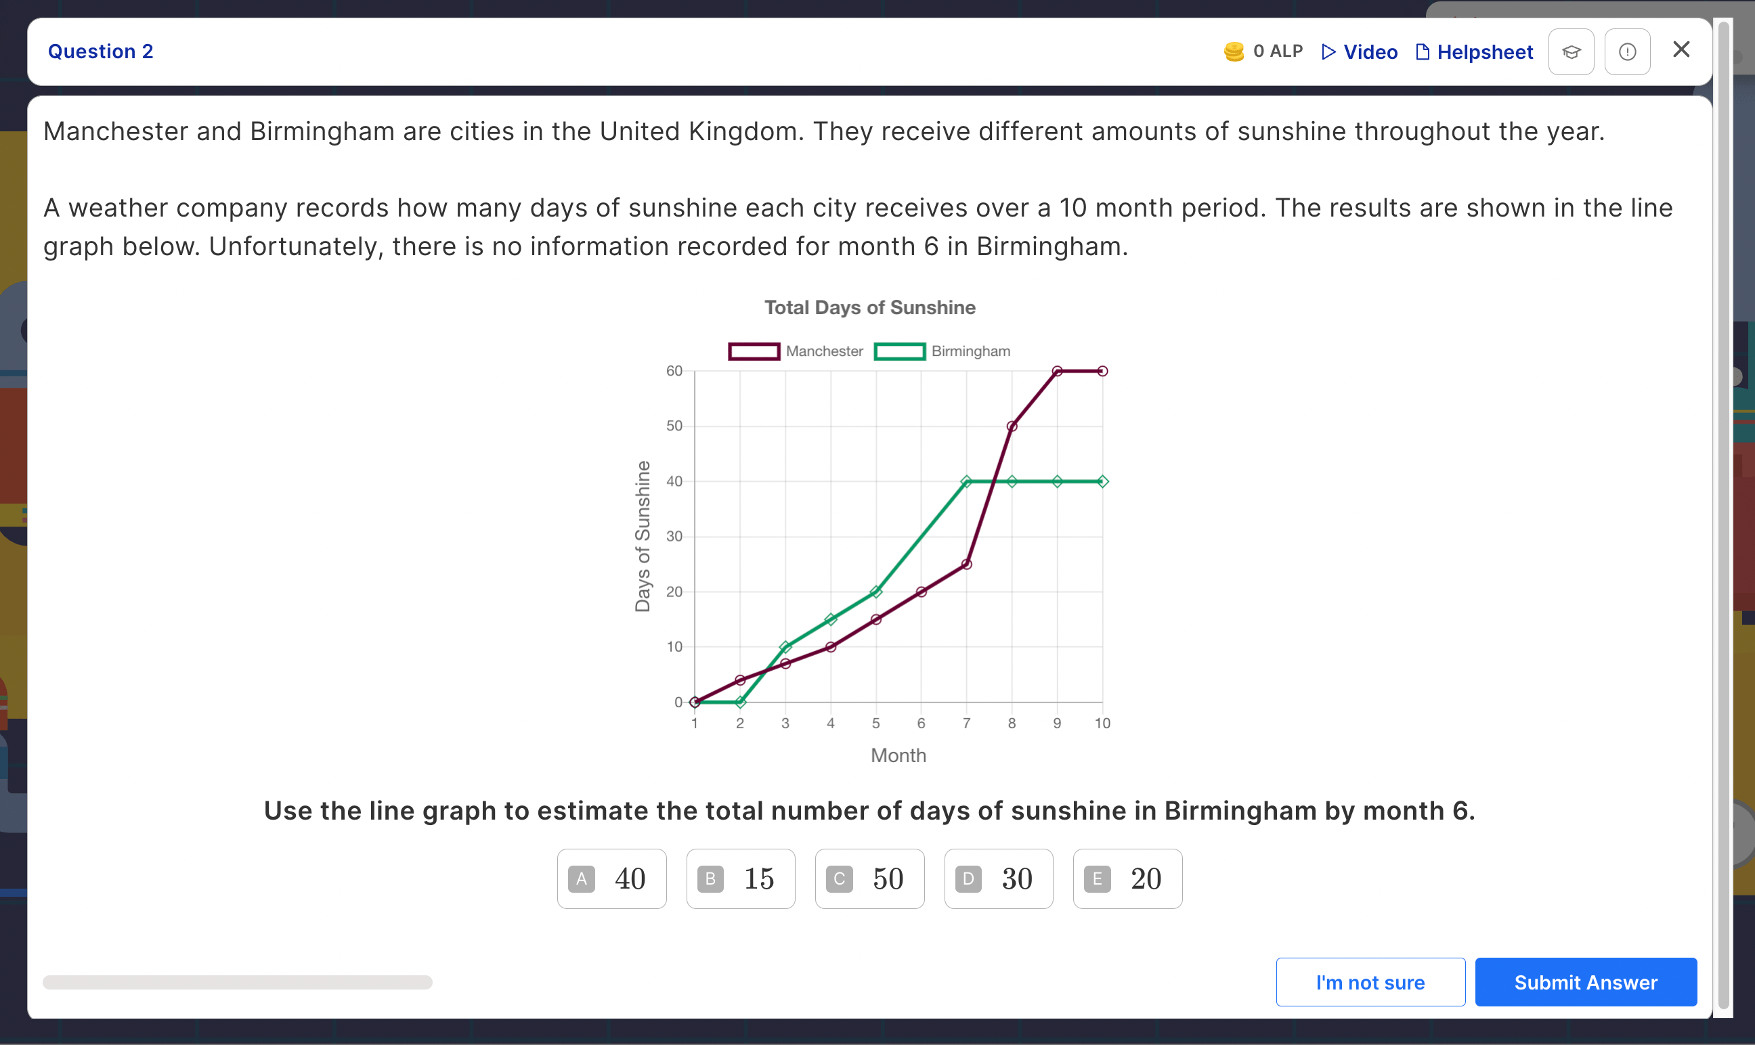Viewport: 1755px width, 1045px height.
Task: Click Manchester data point at month 10
Action: [x=1102, y=371]
